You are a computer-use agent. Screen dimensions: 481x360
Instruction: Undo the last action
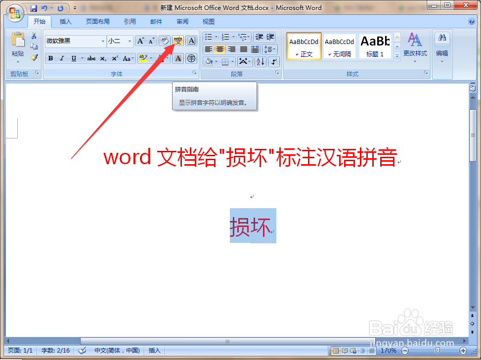pos(44,8)
